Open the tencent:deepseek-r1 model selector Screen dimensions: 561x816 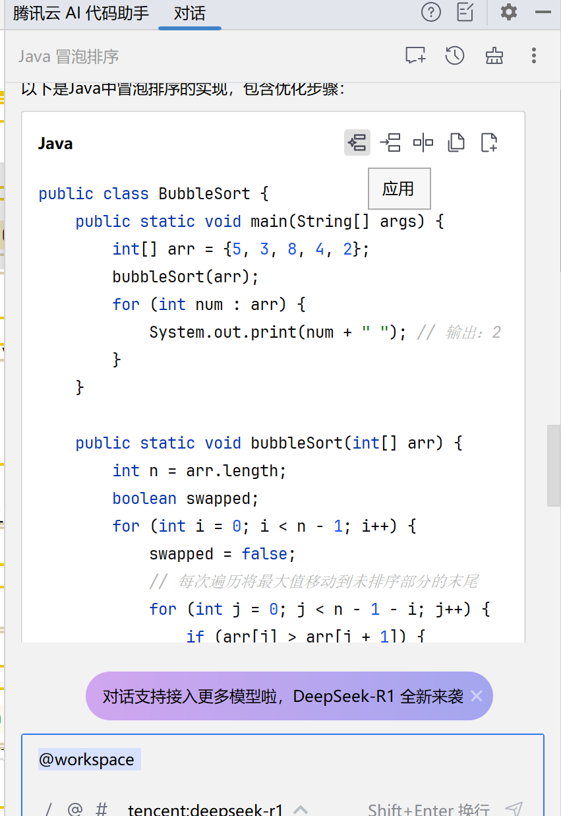[x=218, y=809]
